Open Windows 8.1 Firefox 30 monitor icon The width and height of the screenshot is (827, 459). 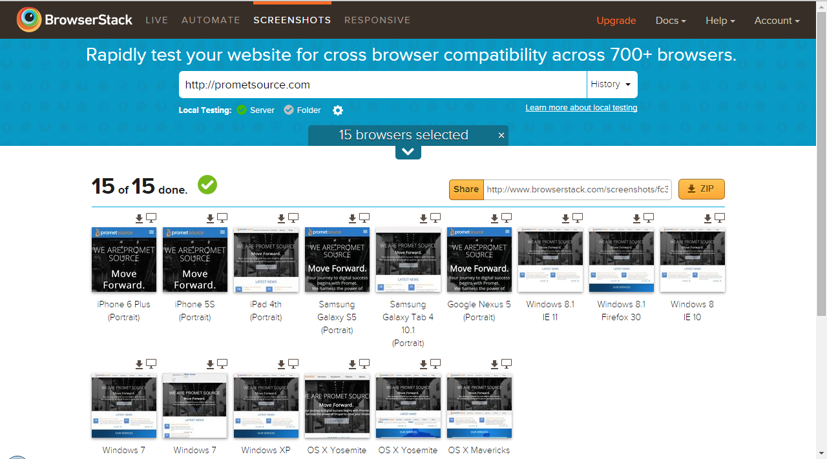click(x=649, y=218)
